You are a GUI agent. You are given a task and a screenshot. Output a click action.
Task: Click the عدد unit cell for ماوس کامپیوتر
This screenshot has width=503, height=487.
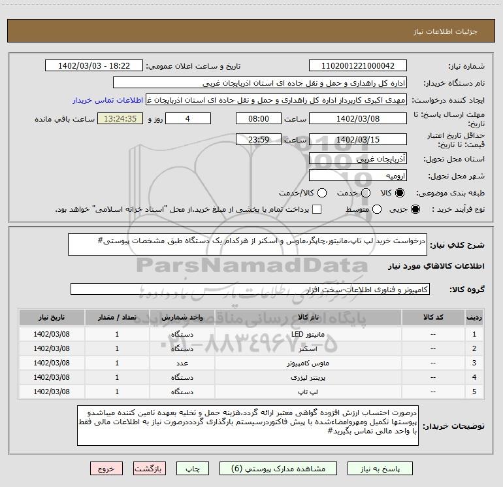(x=182, y=363)
